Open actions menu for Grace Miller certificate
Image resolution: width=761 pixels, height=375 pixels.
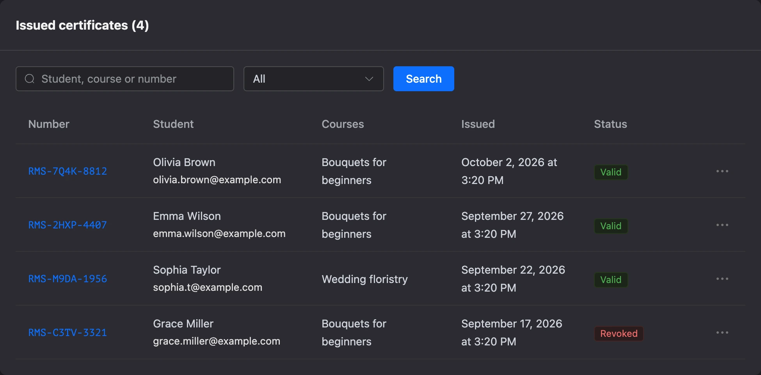[722, 333]
